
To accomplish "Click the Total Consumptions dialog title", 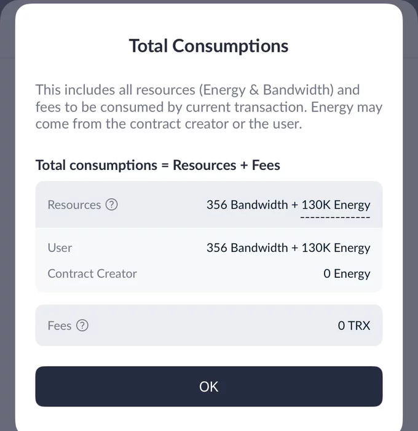I will point(208,46).
